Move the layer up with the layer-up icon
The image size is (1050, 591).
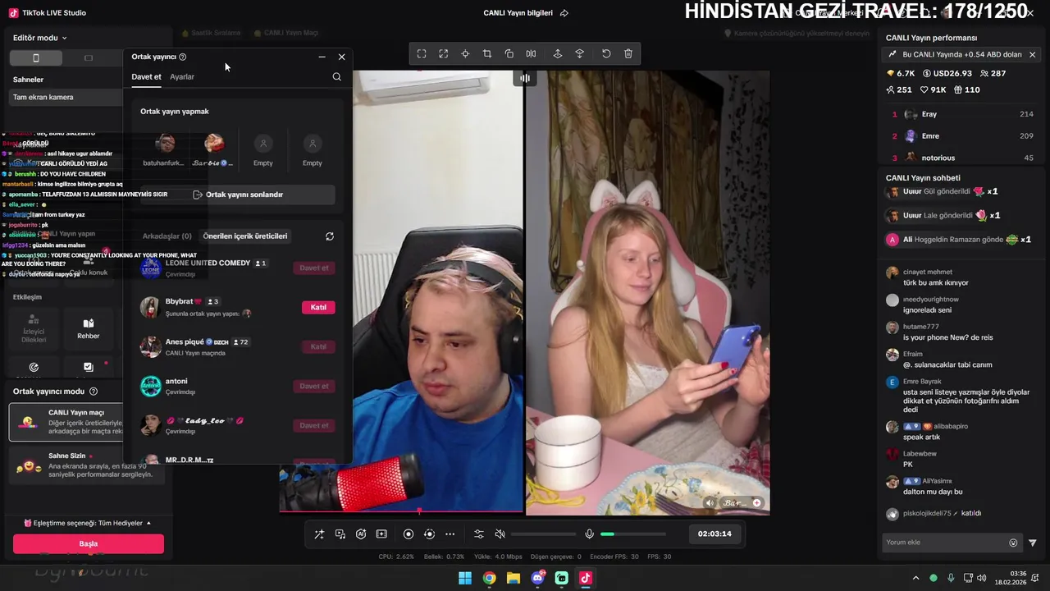coord(558,53)
